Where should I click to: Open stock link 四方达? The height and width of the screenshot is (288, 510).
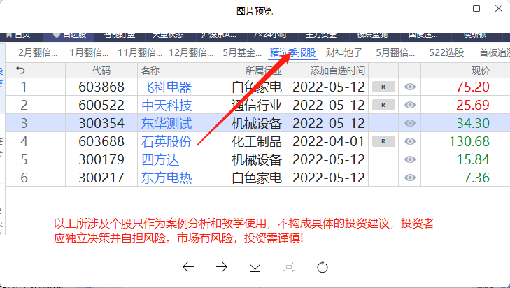pos(160,160)
